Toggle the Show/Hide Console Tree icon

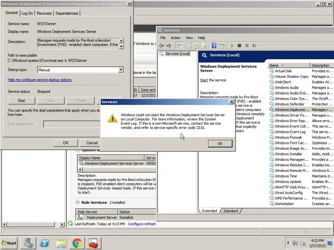[x=179, y=46]
